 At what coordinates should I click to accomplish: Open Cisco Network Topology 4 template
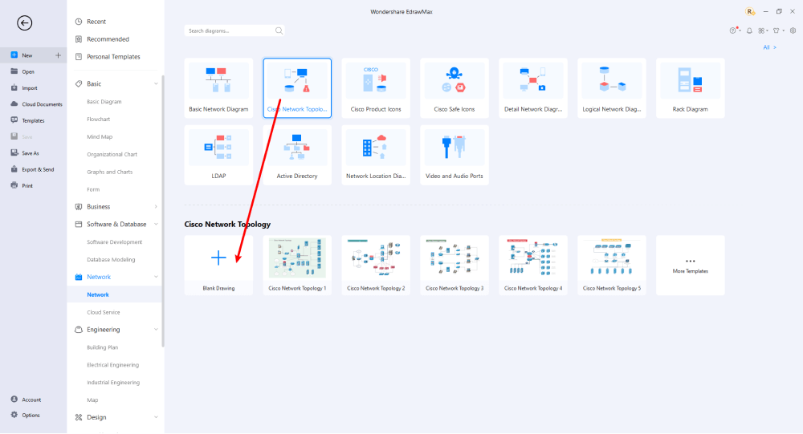pos(533,265)
